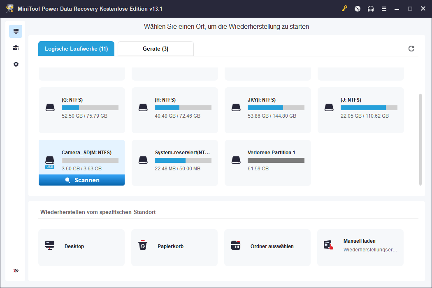Click the JKY I: drive usage bar
432x288 pixels.
click(x=276, y=108)
